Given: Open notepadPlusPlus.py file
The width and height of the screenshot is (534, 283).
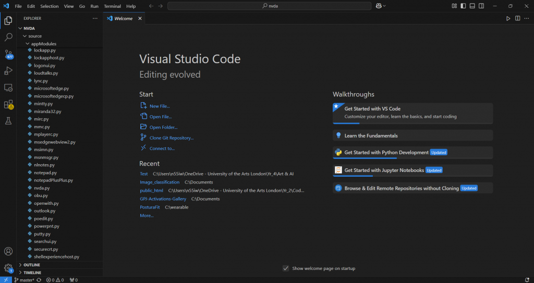Looking at the screenshot, I should (x=54, y=180).
